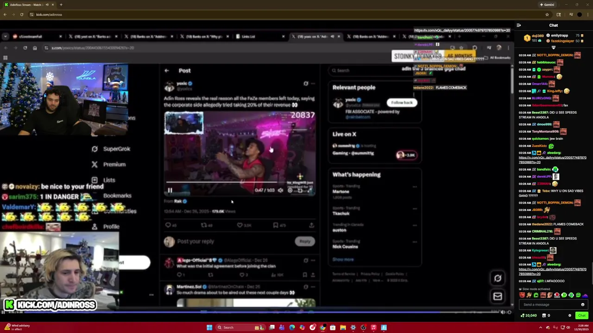Click the green Chat send button
This screenshot has width=593, height=333.
coord(582,315)
